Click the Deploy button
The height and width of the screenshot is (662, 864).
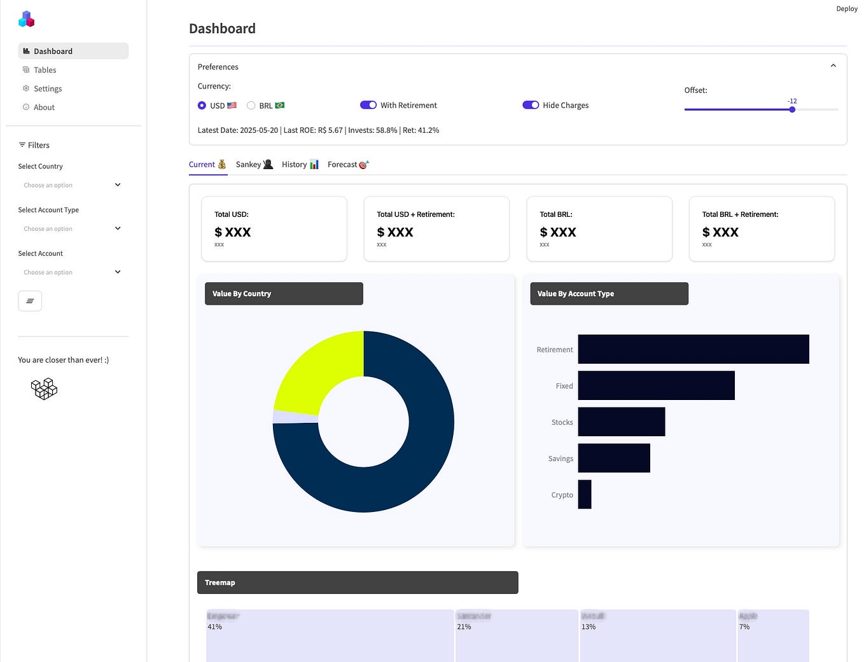pos(847,8)
